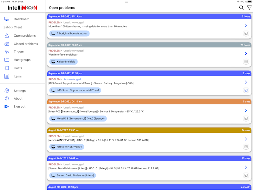Screen dimensions: 253x190
Task: Click the September 9th 15:19 pm blue header
Action: [x=149, y=16]
